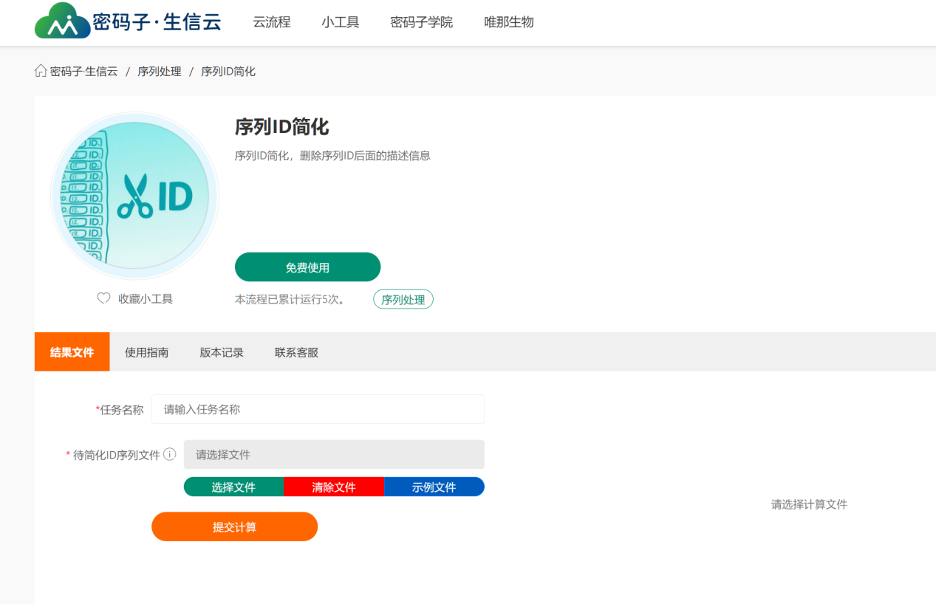936x604 pixels.
Task: Click the 待简化ID序列文件 field label
Action: [x=113, y=455]
